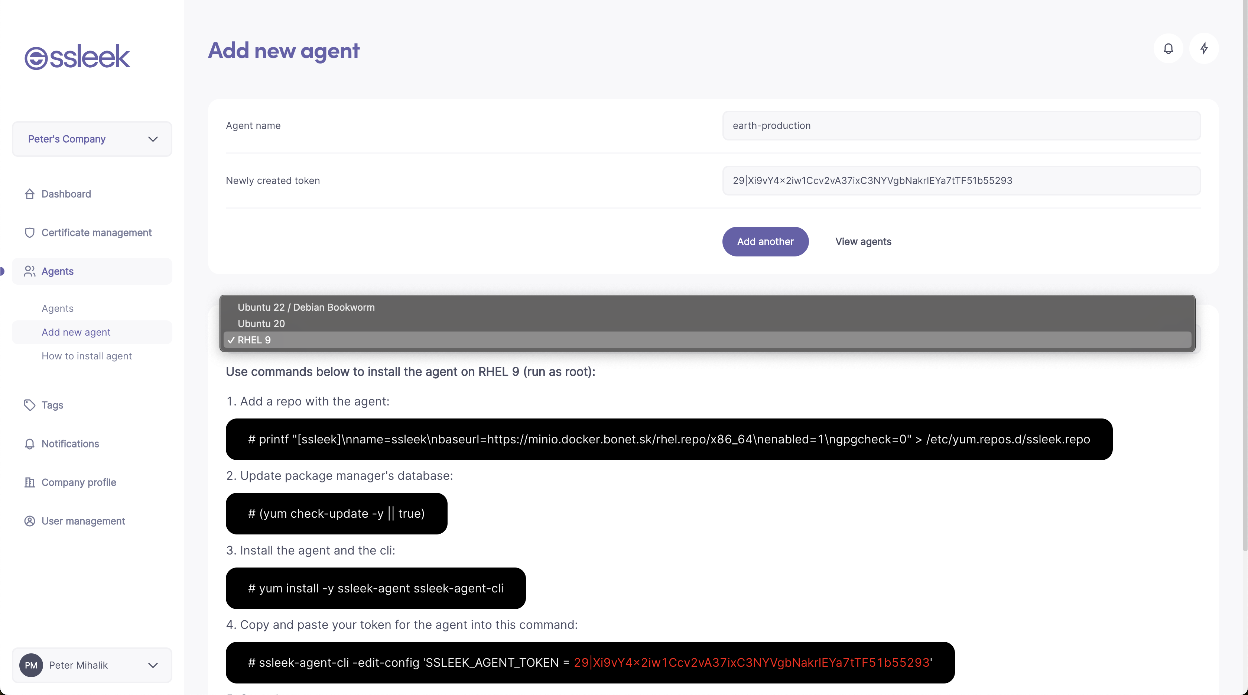This screenshot has height=695, width=1248.
Task: Click the lightning bolt icon
Action: click(x=1204, y=48)
